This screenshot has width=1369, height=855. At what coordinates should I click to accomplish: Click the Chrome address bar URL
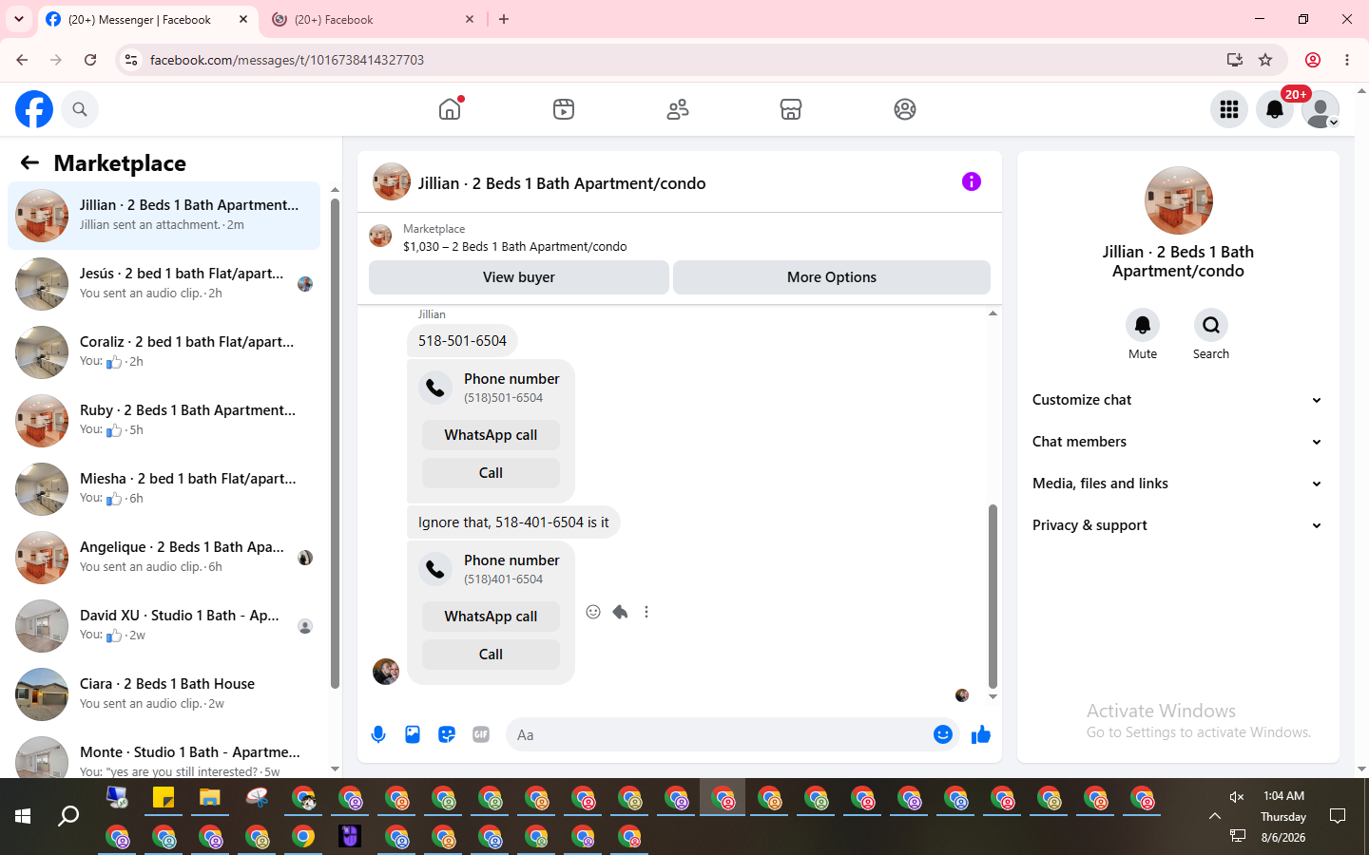click(287, 60)
